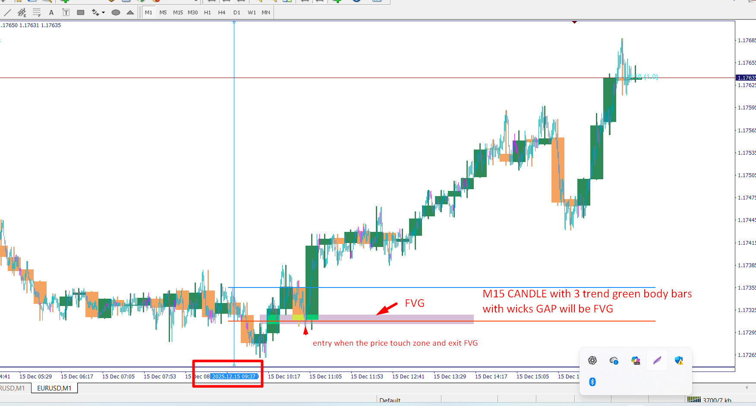Switch chart to MN timeframe

266,12
